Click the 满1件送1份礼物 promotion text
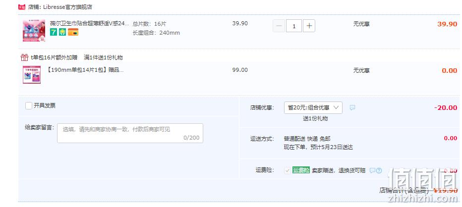The image size is (462, 207). (x=104, y=57)
